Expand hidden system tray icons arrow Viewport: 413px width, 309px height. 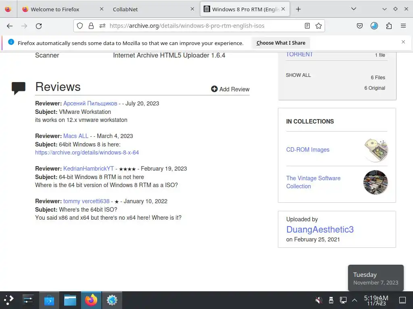click(x=355, y=300)
